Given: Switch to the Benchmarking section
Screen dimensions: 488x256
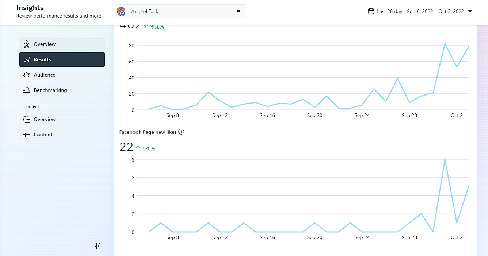Looking at the screenshot, I should coord(50,90).
